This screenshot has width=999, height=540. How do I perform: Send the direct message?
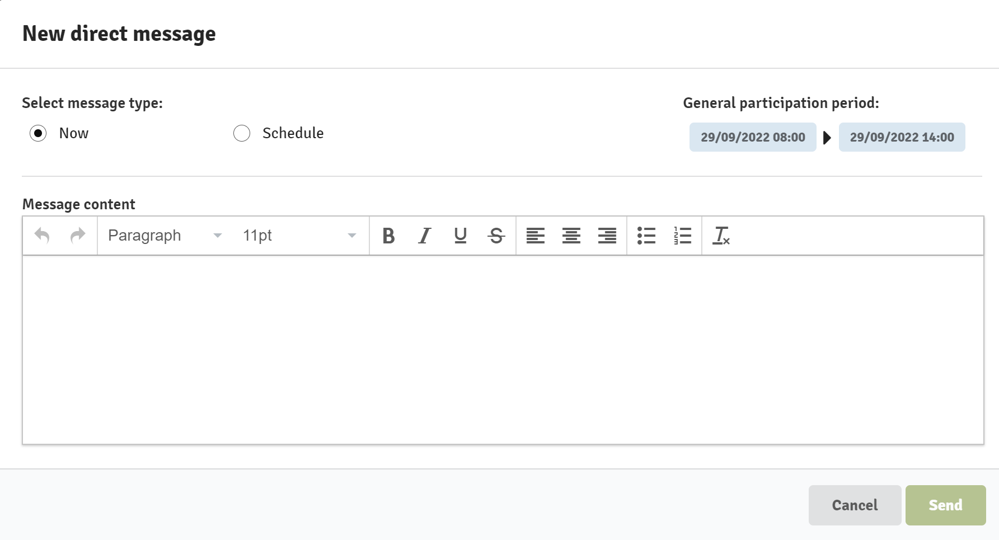945,505
